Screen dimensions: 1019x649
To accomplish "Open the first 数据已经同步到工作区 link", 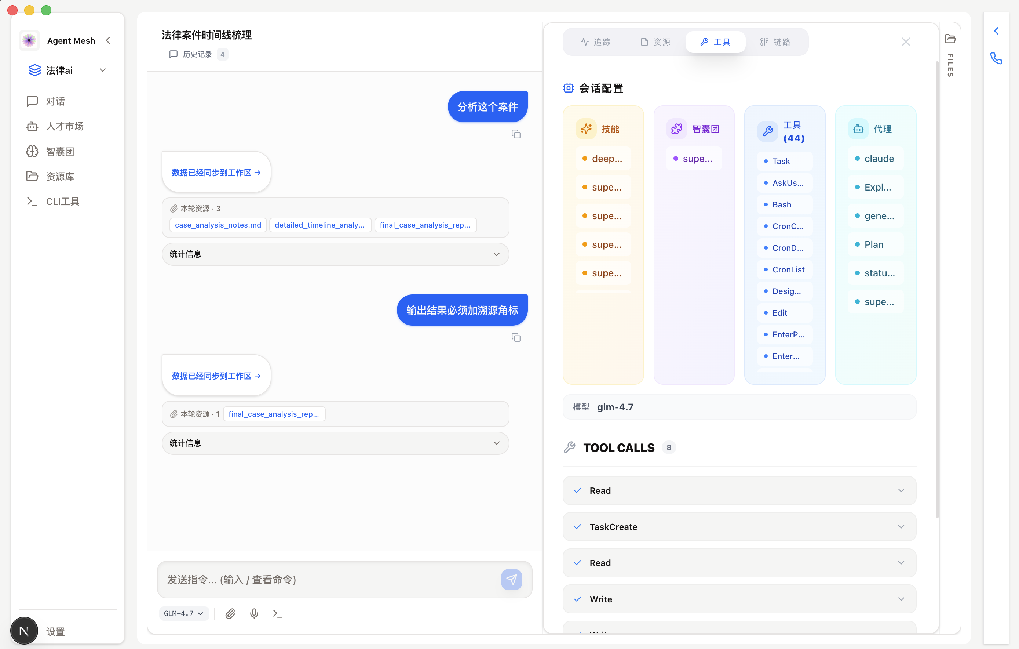I will pyautogui.click(x=216, y=172).
